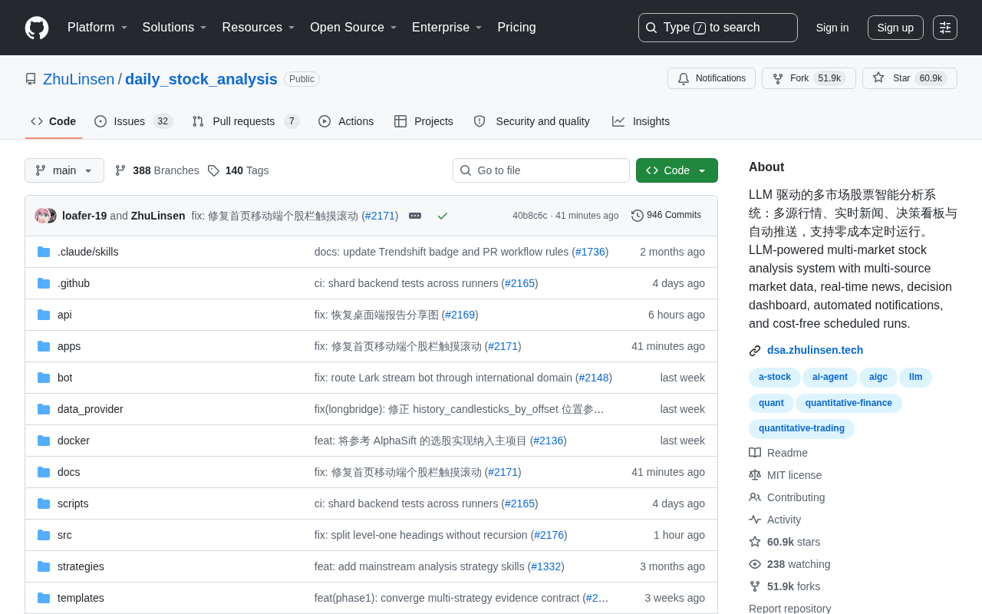Click the Report repository link
Screen dimensions: 982x614
click(789, 609)
